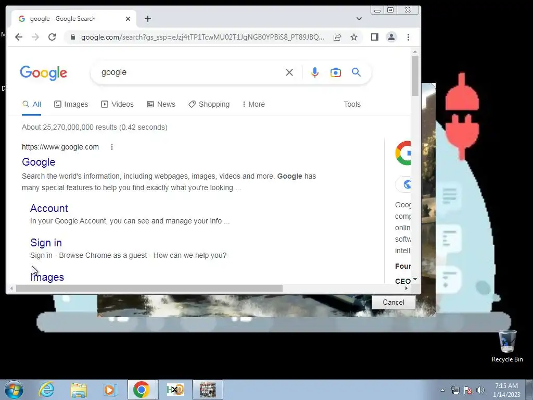Screen dimensions: 533x400
Task: Open the Sign in sitelink
Action: [46, 243]
